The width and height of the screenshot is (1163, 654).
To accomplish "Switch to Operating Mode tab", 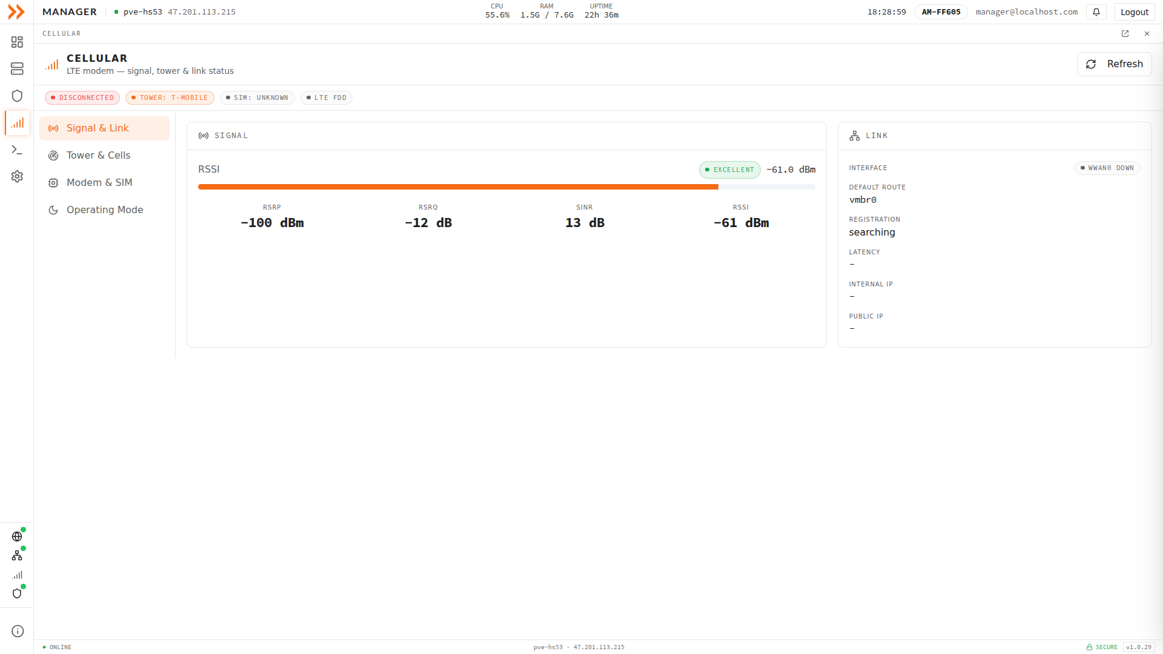I will (104, 210).
